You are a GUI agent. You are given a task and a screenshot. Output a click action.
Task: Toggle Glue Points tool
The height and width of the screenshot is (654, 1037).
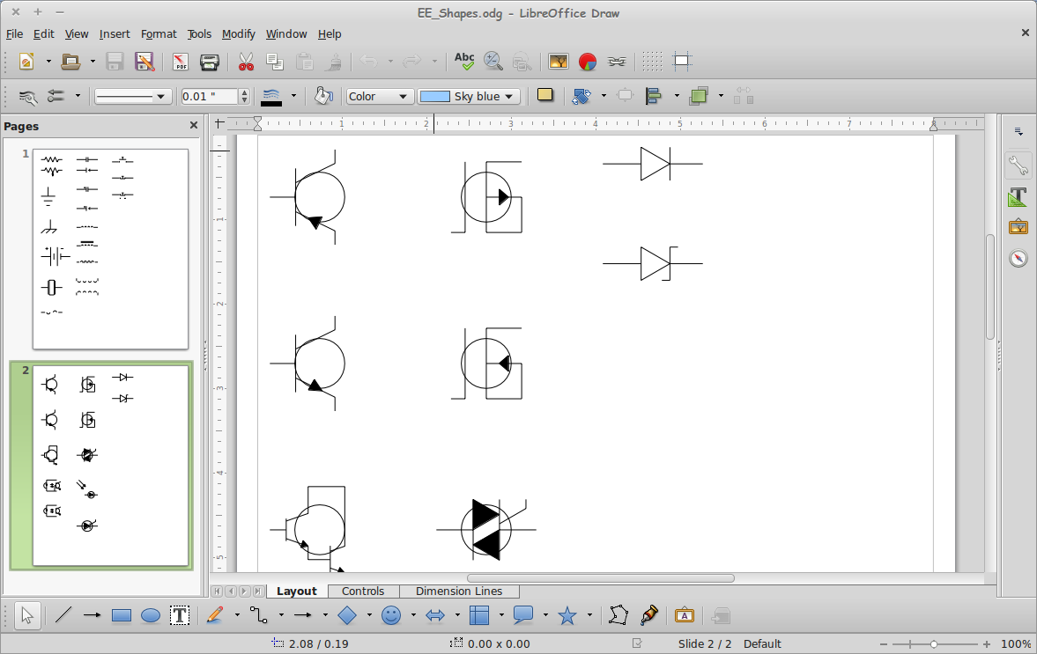[648, 615]
